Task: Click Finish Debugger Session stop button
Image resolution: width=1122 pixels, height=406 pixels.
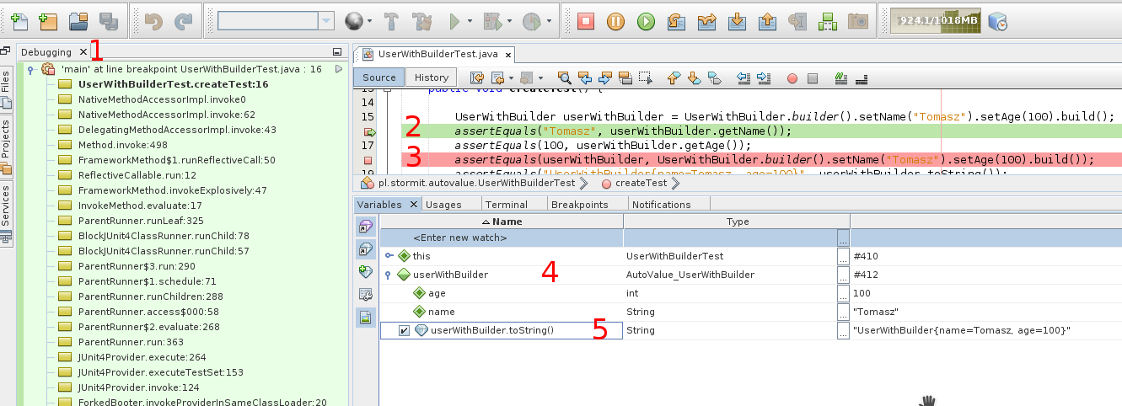Action: point(587,21)
